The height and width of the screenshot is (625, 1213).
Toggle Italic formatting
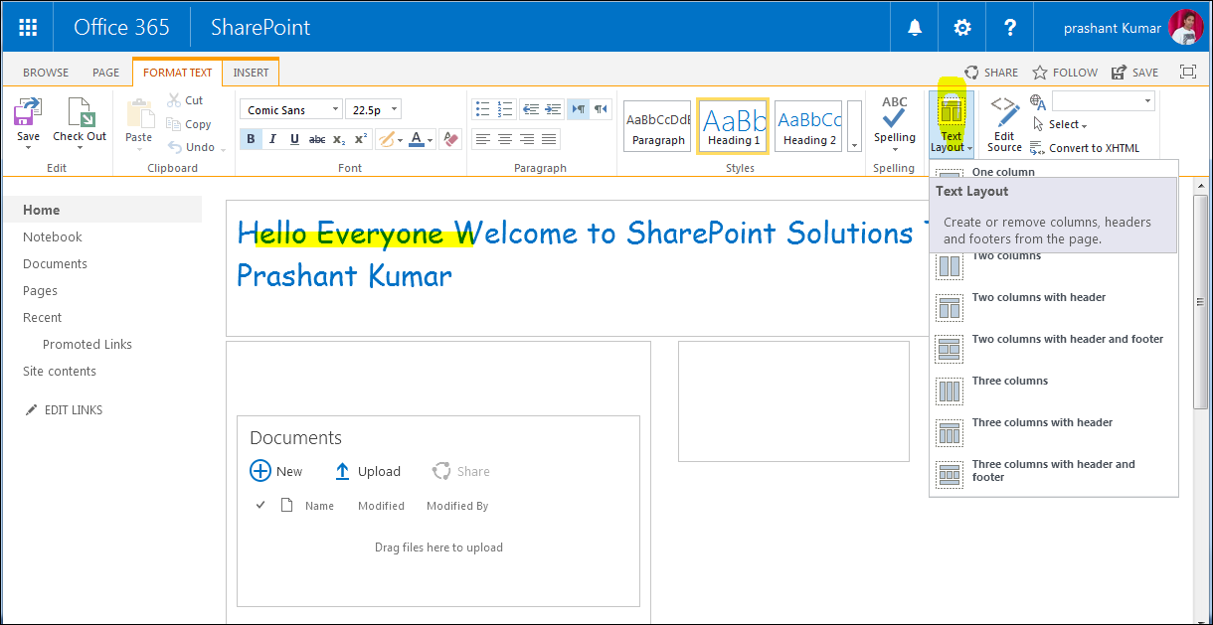pyautogui.click(x=272, y=139)
